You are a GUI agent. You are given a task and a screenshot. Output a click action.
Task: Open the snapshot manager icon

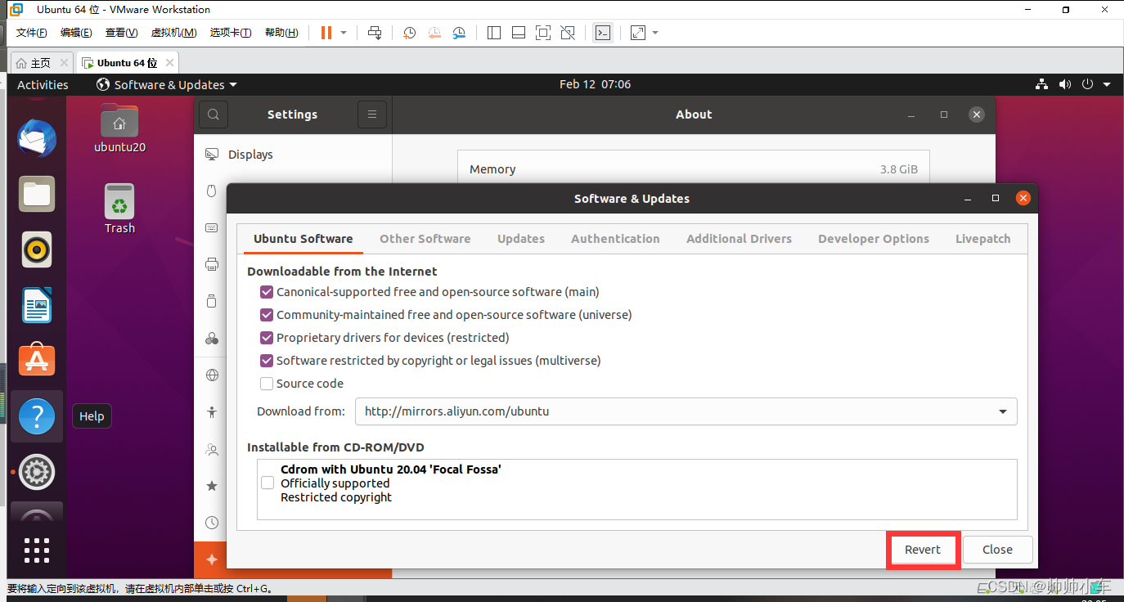459,33
